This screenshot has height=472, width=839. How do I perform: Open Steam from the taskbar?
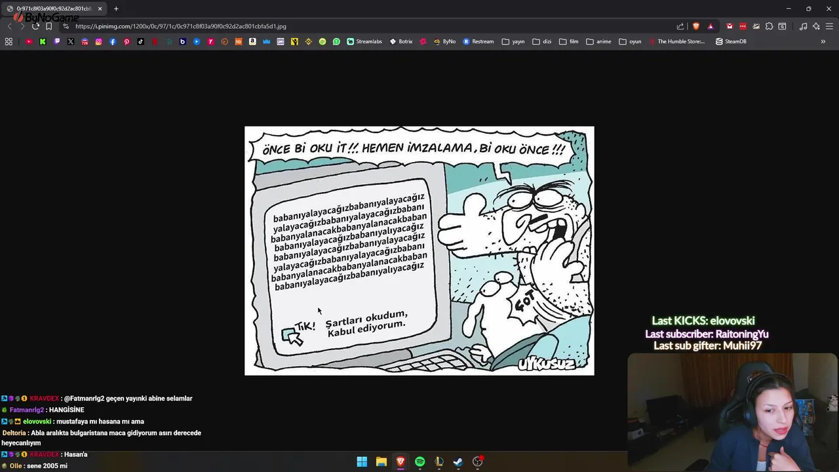(458, 462)
